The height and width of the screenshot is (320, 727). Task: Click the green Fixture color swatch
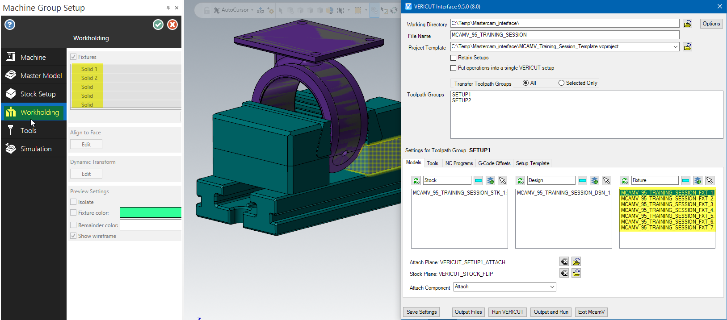click(151, 212)
